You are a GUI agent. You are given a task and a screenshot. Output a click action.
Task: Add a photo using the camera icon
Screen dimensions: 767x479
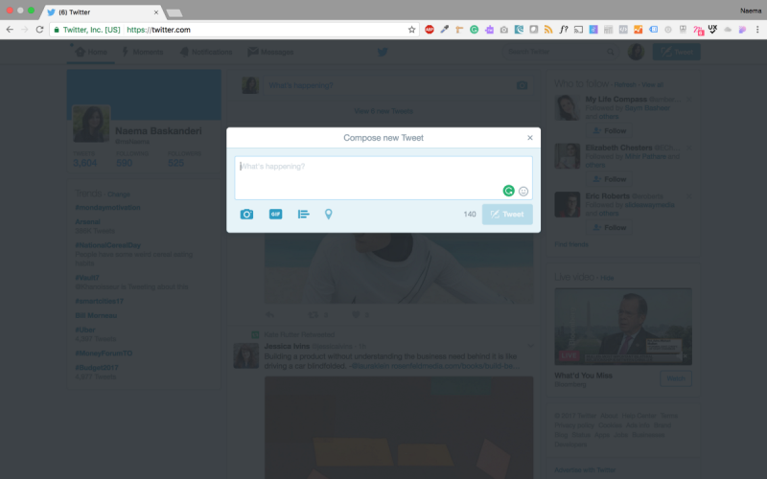click(x=246, y=214)
